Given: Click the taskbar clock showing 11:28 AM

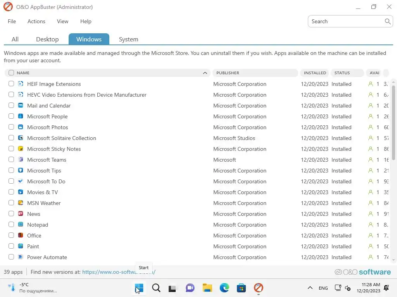Looking at the screenshot, I should [x=368, y=288].
